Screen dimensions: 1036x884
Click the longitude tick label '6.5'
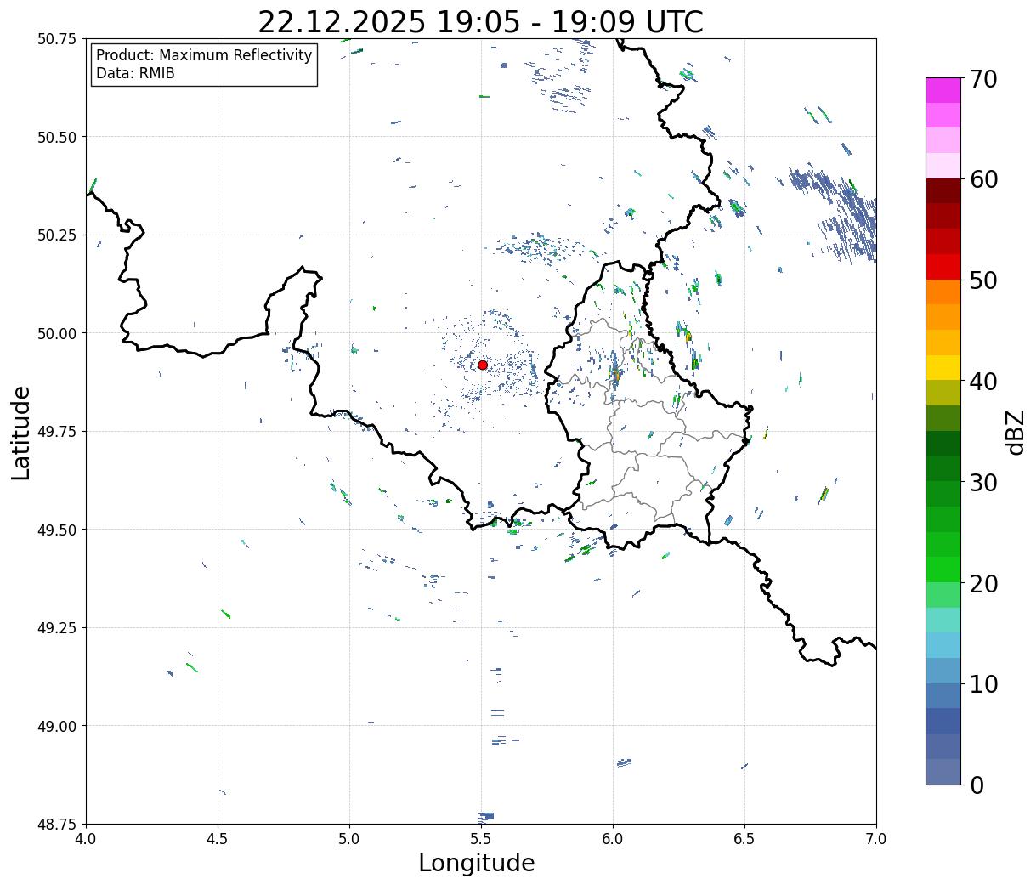tap(744, 838)
